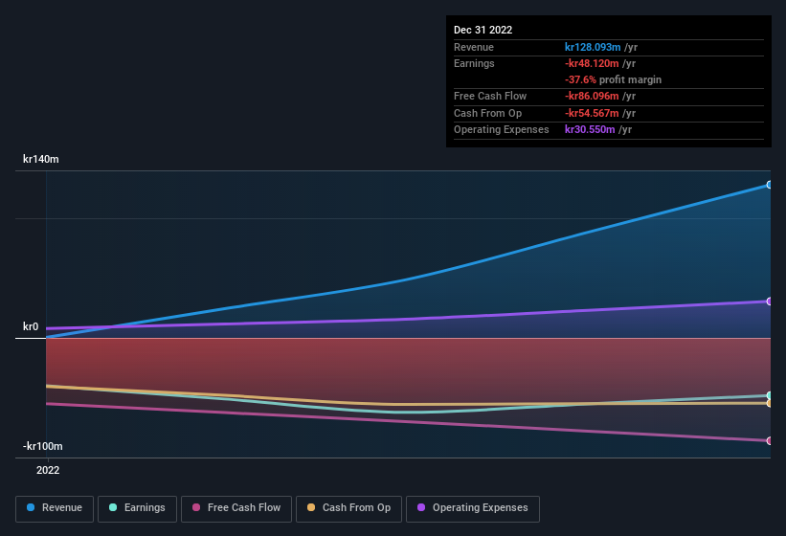Click the kr30.550m operating expenses value

(x=590, y=129)
